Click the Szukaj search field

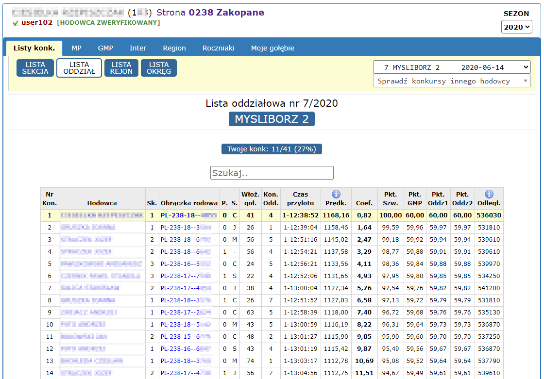pyautogui.click(x=272, y=173)
